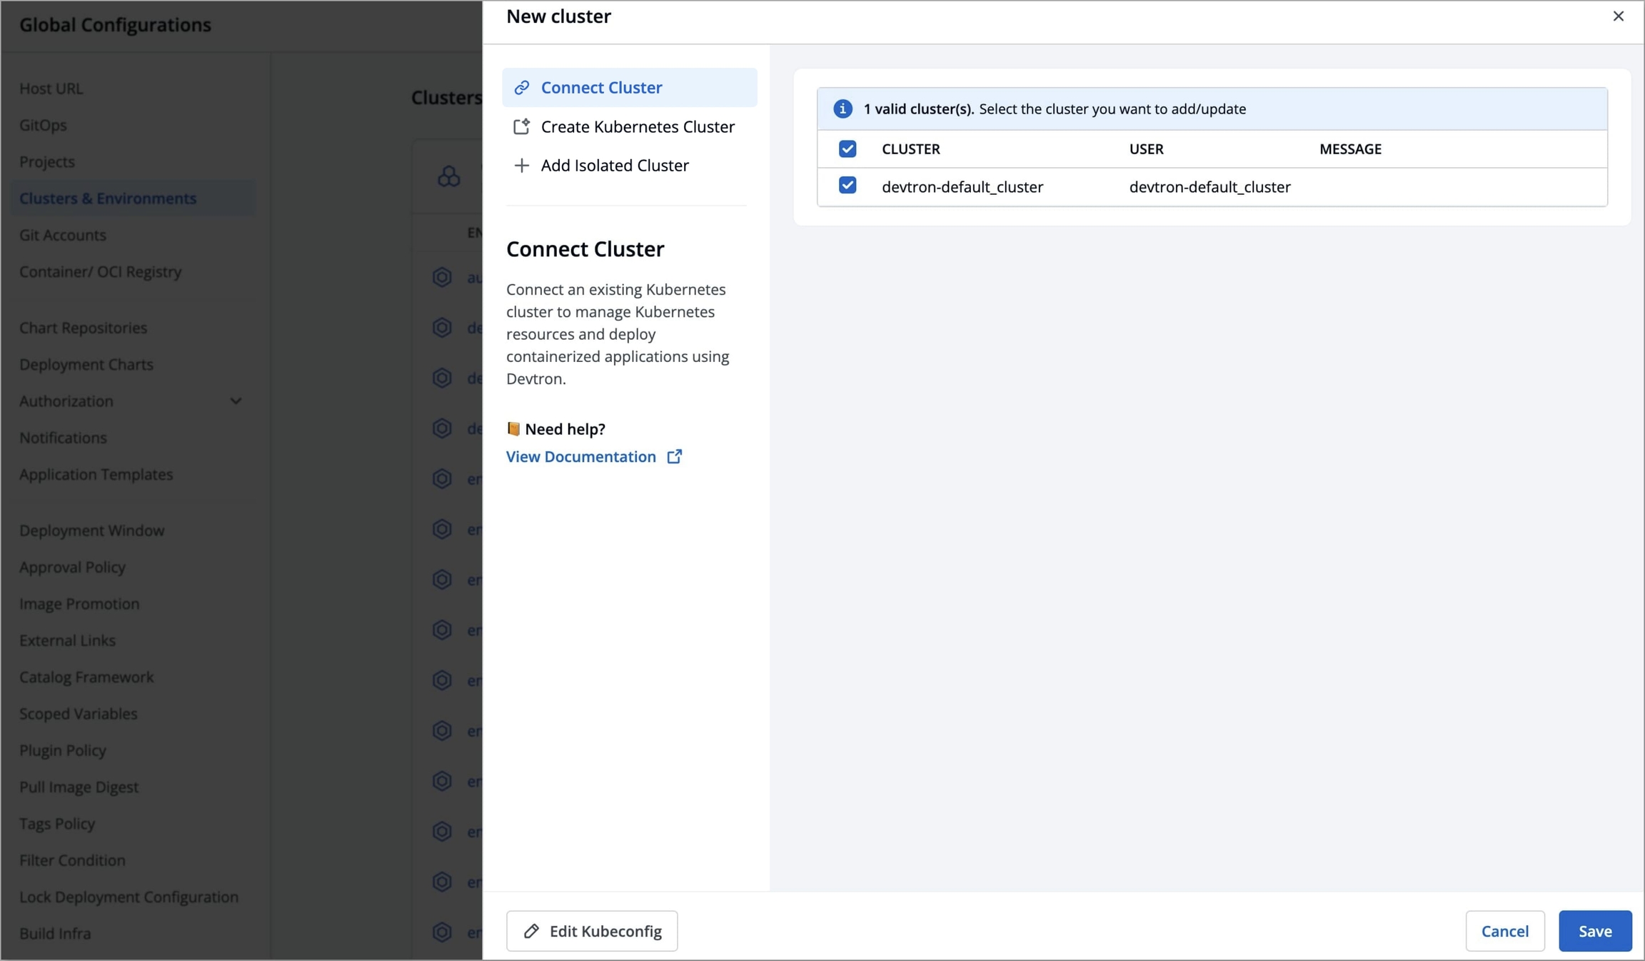
Task: Click the clusters icon in the background list
Action: pyautogui.click(x=449, y=176)
